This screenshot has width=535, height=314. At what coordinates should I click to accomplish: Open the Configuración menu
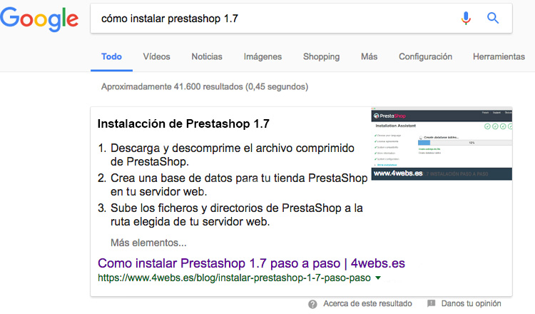(x=425, y=56)
